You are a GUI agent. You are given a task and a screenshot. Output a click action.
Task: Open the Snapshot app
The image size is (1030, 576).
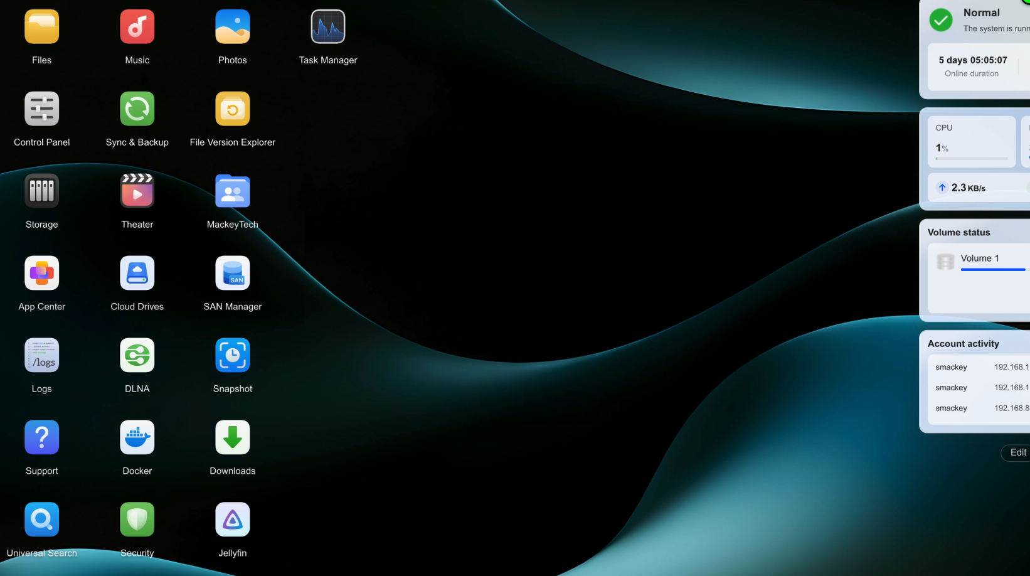[x=232, y=355]
